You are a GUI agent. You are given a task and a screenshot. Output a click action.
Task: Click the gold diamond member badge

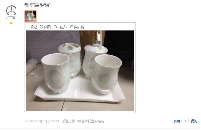point(11,23)
